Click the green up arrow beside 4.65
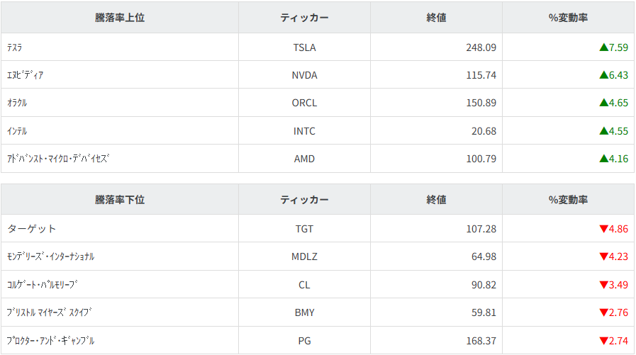The height and width of the screenshot is (355, 636). click(603, 103)
